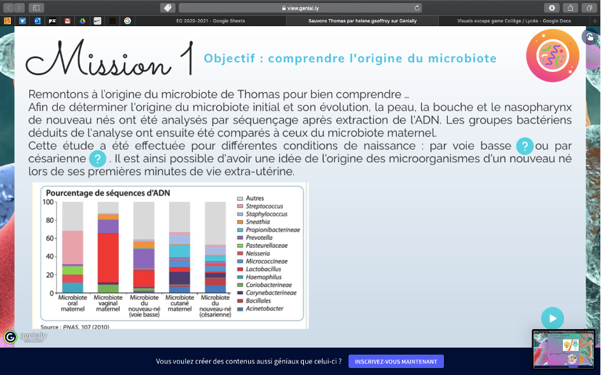The height and width of the screenshot is (375, 601).
Task: Click the "Acinetobacter" legend label
Action: (x=265, y=309)
